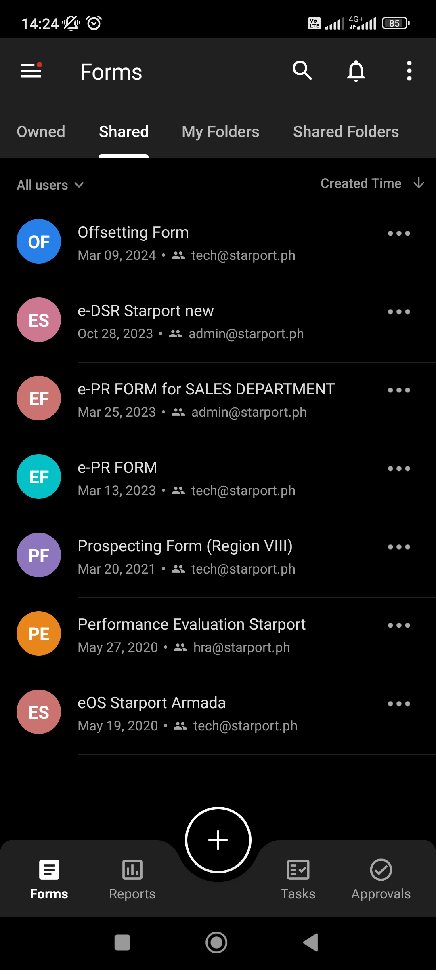The width and height of the screenshot is (436, 970).
Task: Open the hamburger navigation menu
Action: 31,71
